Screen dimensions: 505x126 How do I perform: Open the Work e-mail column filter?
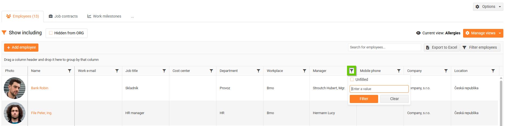point(117,71)
